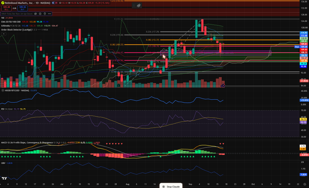The width and height of the screenshot is (309, 188).
Task: Click the 0.382 (112.37) Fibonacci level label
Action: click(x=153, y=40)
